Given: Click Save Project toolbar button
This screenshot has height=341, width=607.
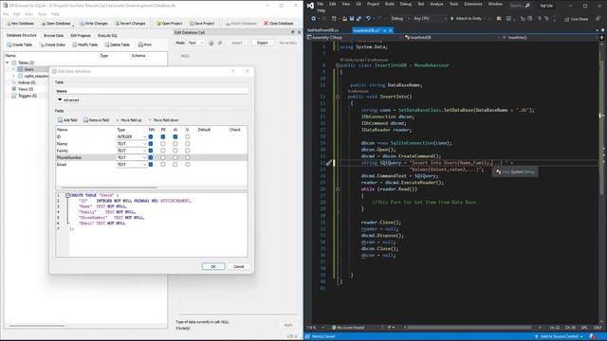Looking at the screenshot, I should pos(202,23).
